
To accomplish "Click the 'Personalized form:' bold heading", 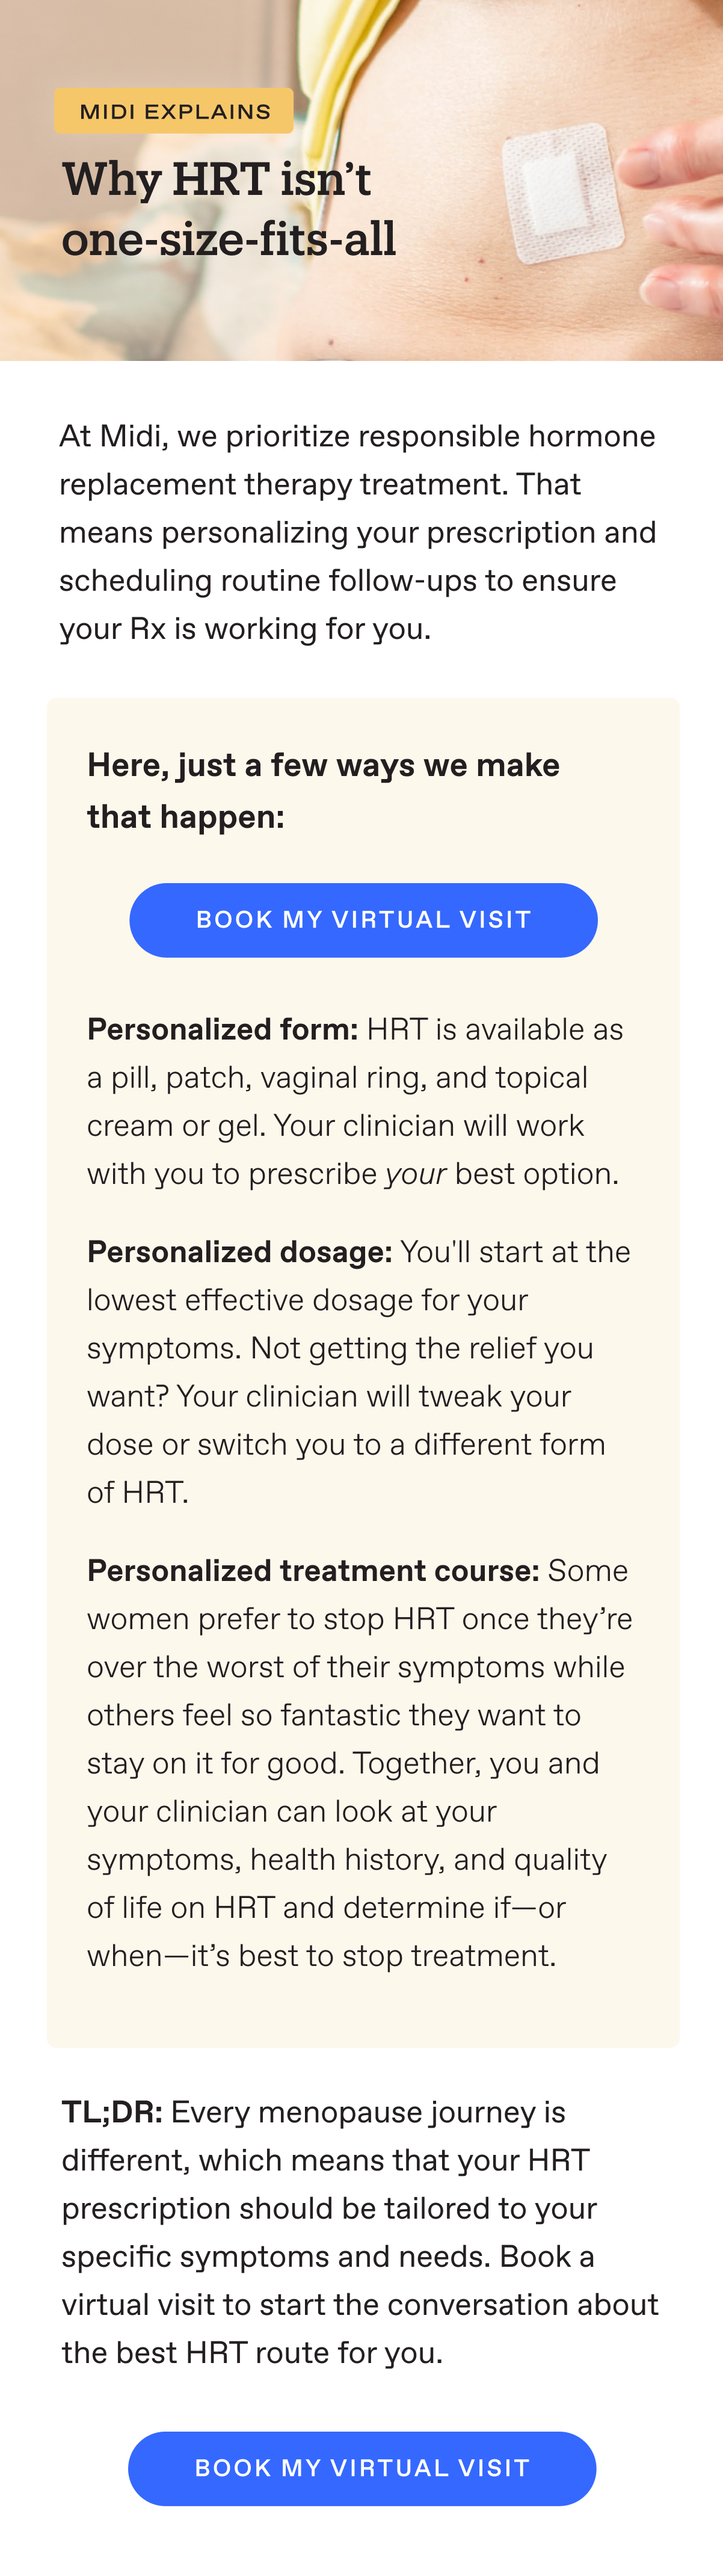I will [x=222, y=1029].
